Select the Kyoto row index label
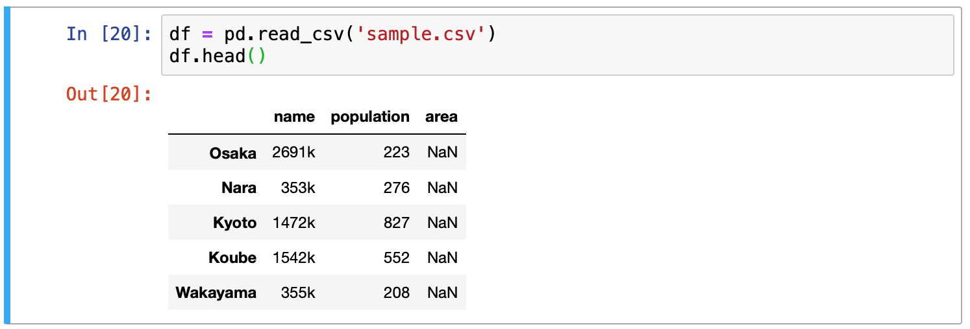The width and height of the screenshot is (970, 329). coord(234,223)
